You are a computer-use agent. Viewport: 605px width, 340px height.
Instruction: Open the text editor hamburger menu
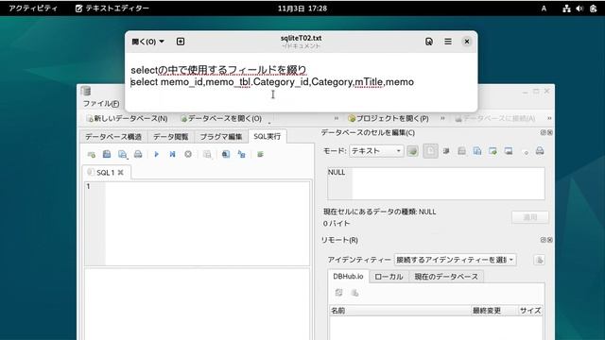(x=448, y=42)
